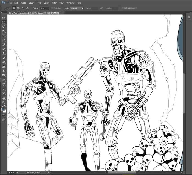
Task: Select the Clone Stamp tool
Action: [4, 53]
